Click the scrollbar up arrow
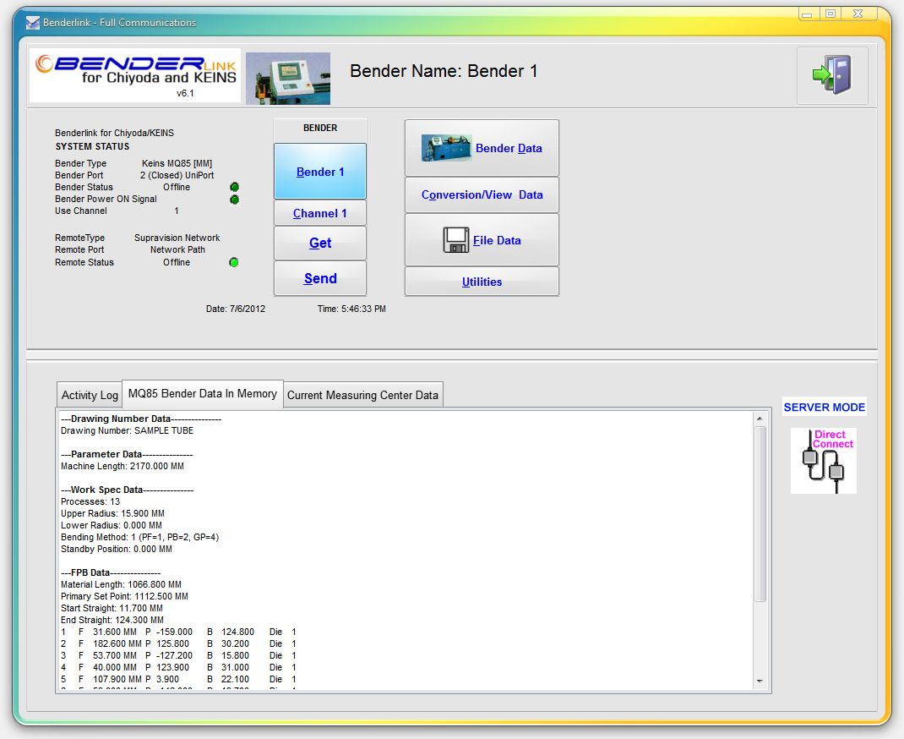Screen dimensions: 904x739 tap(759, 419)
